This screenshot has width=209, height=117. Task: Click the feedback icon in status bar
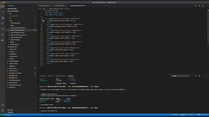(x=203, y=115)
